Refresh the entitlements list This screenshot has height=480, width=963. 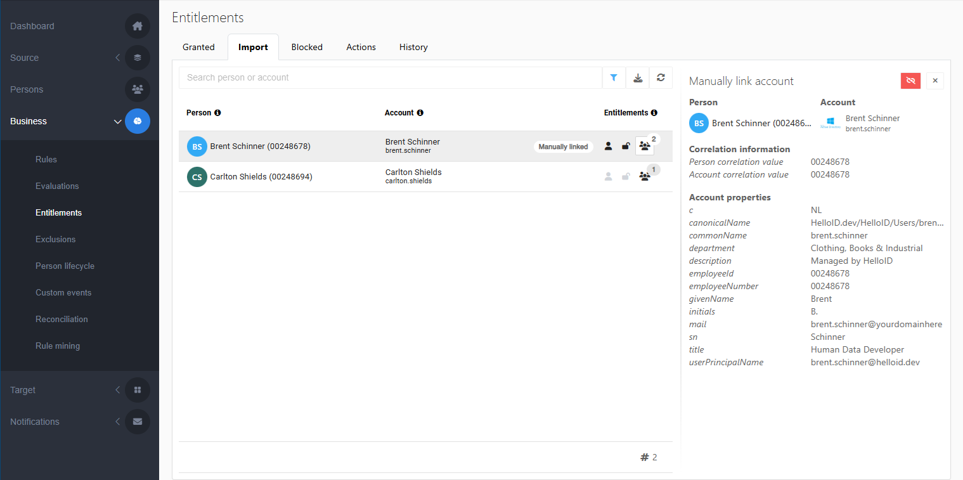(x=661, y=77)
